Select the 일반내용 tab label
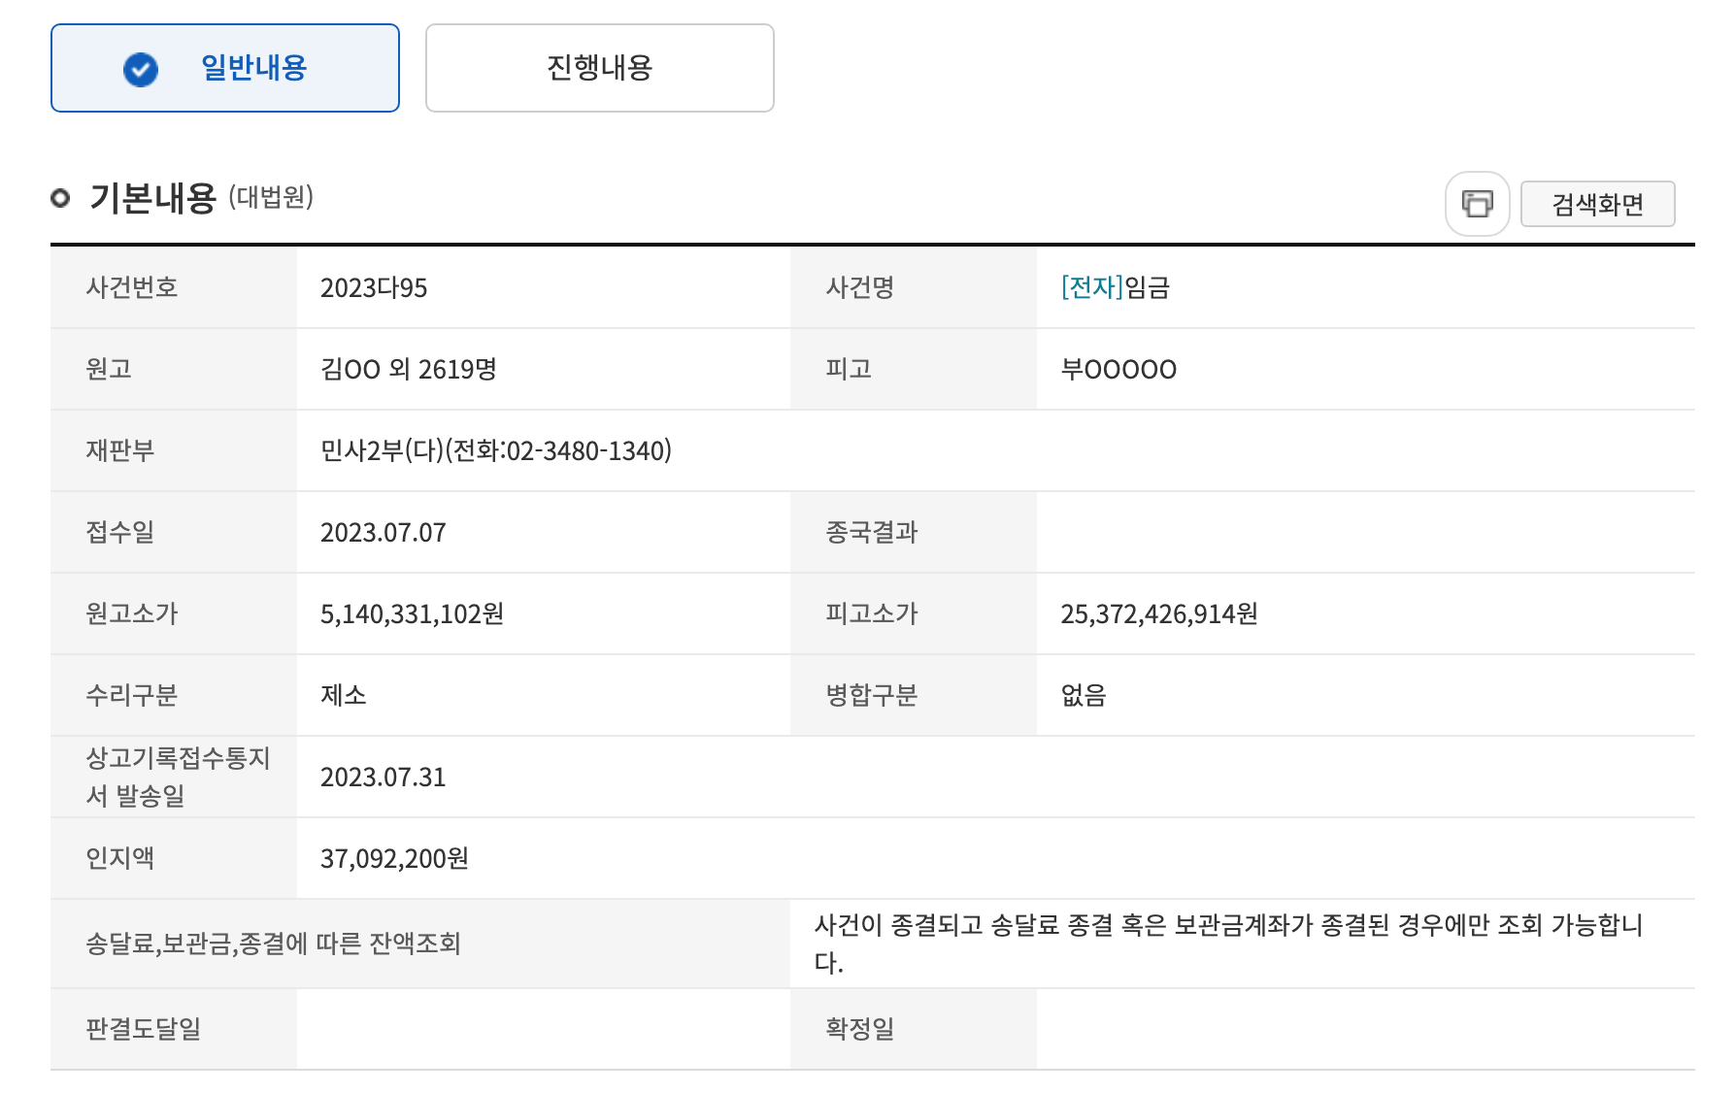Image resolution: width=1736 pixels, height=1093 pixels. [x=253, y=68]
